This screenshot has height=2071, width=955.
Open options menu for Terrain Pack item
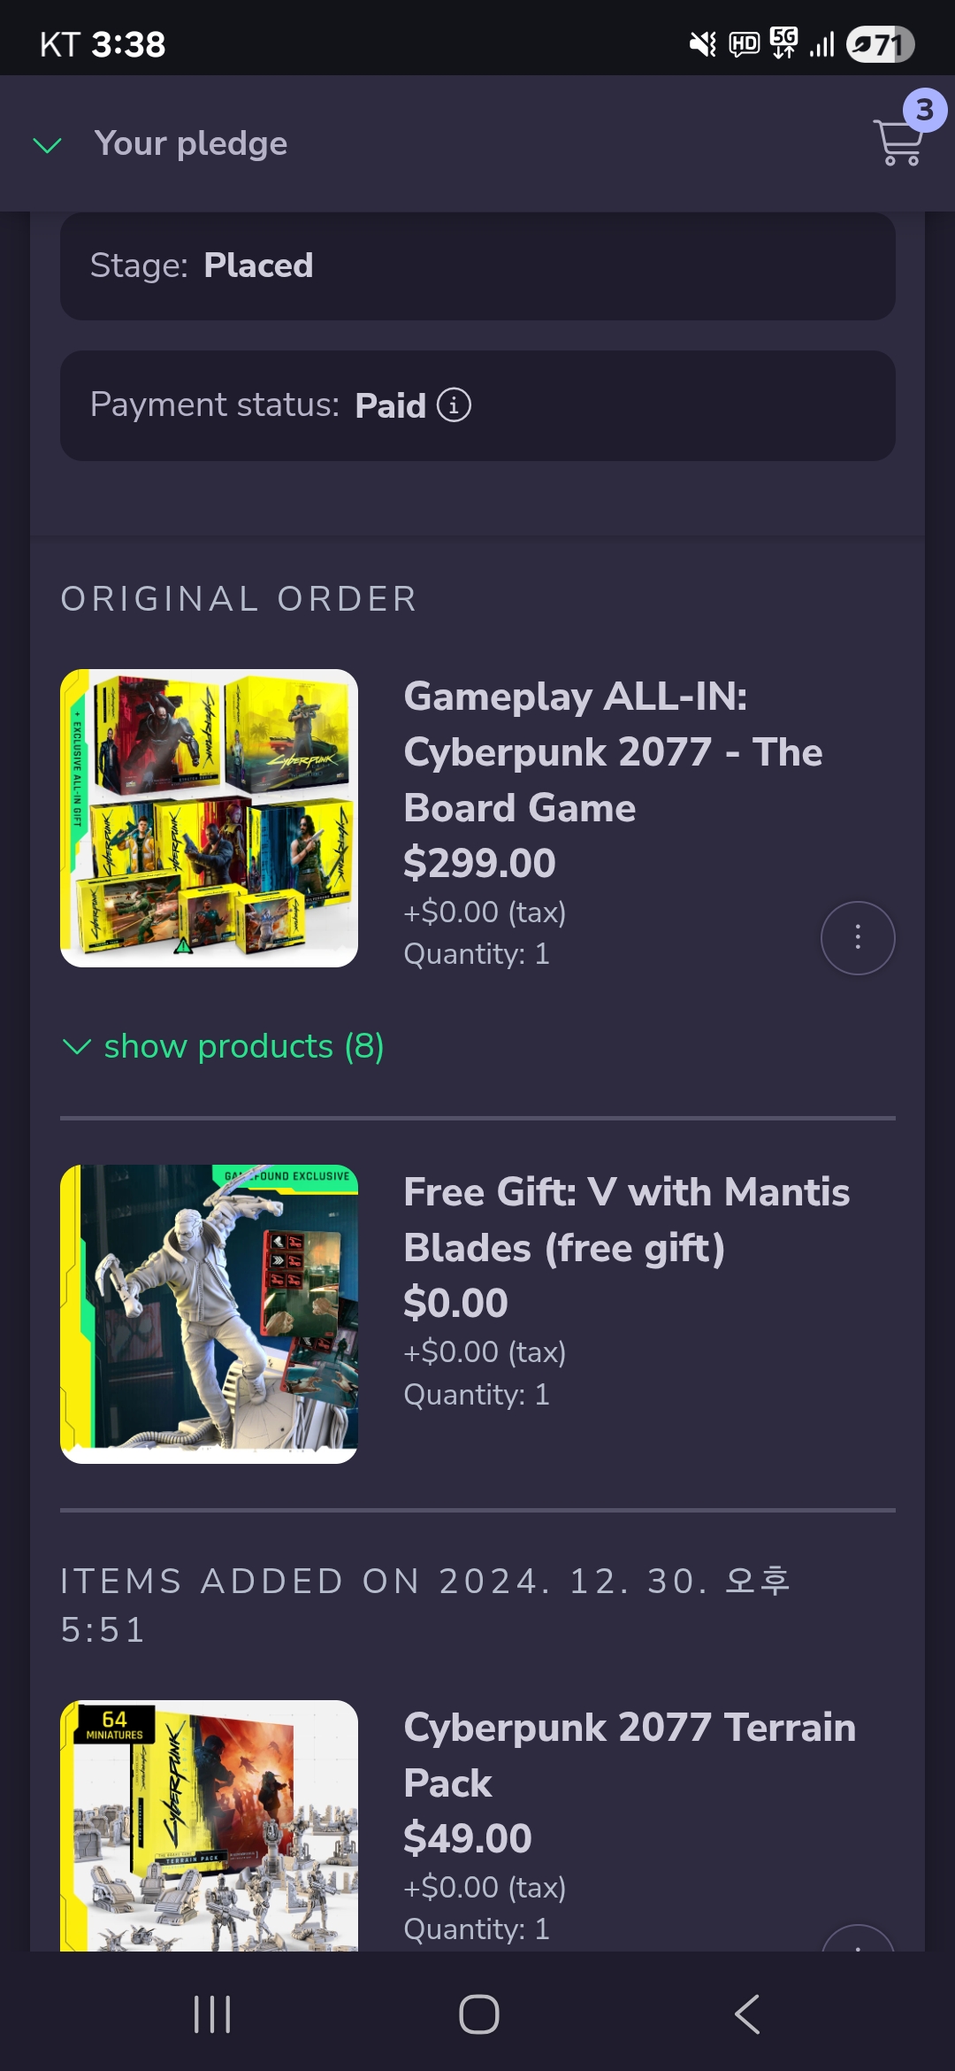click(x=858, y=1938)
